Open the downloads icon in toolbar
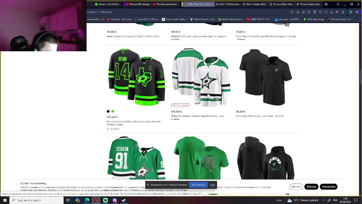 click(x=332, y=12)
